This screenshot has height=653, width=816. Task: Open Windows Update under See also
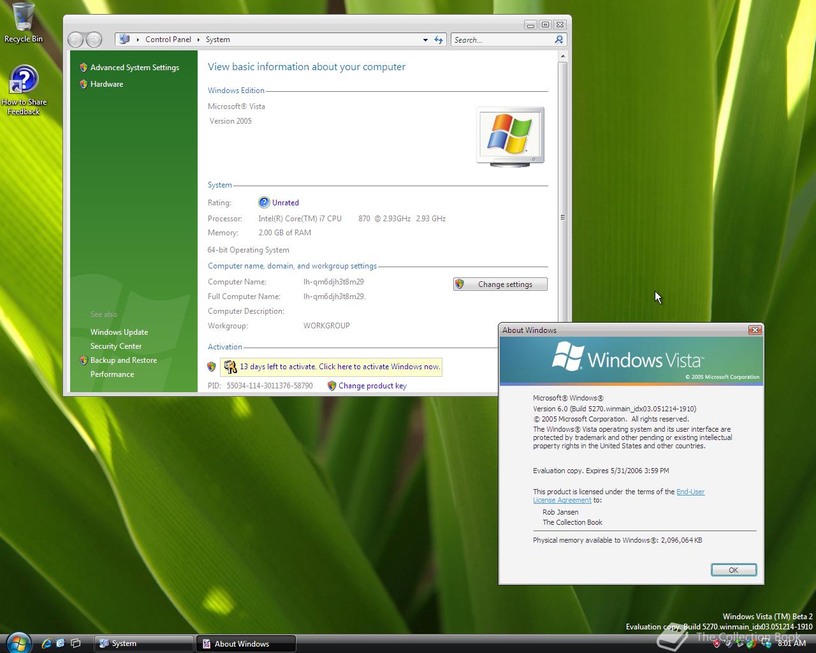pyautogui.click(x=119, y=332)
